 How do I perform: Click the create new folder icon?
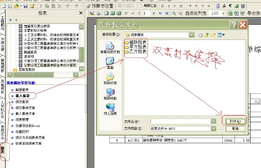click(213, 34)
